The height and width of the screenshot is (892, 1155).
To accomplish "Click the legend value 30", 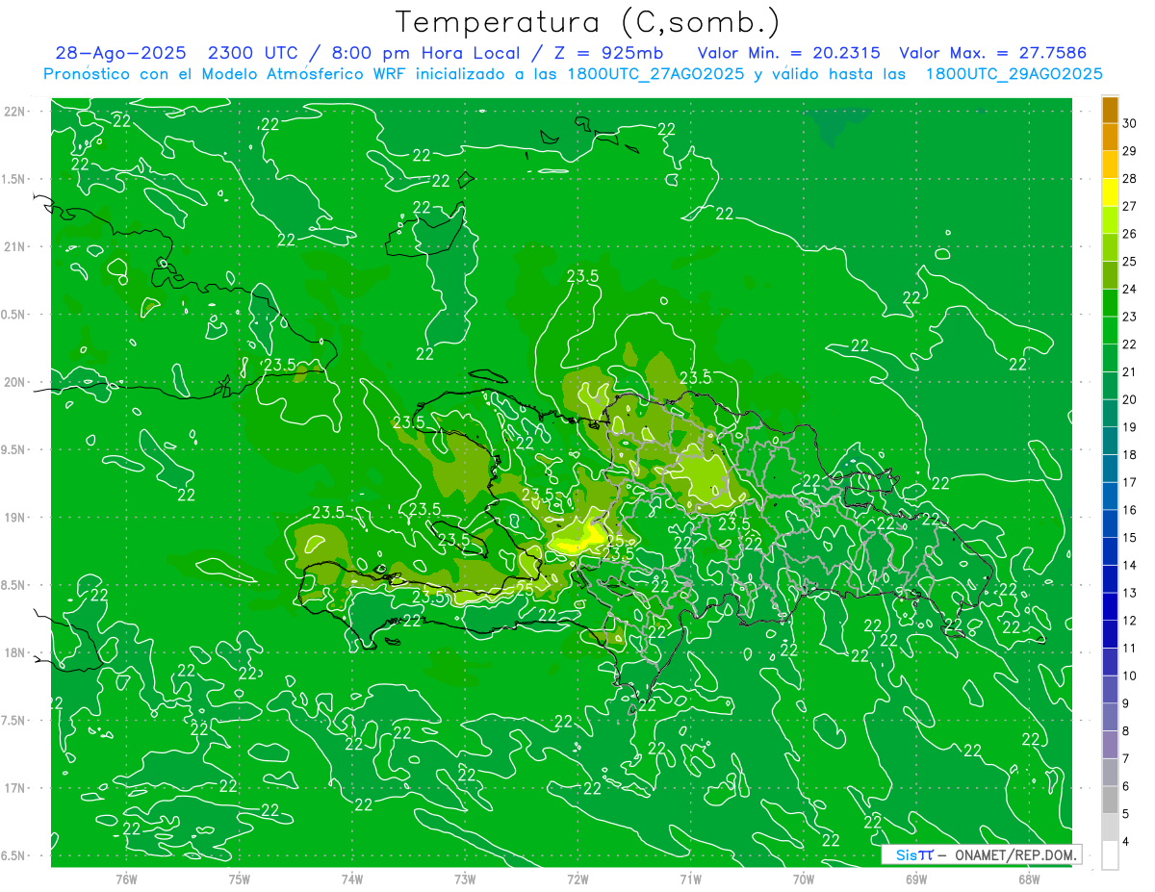I will coord(1129,123).
